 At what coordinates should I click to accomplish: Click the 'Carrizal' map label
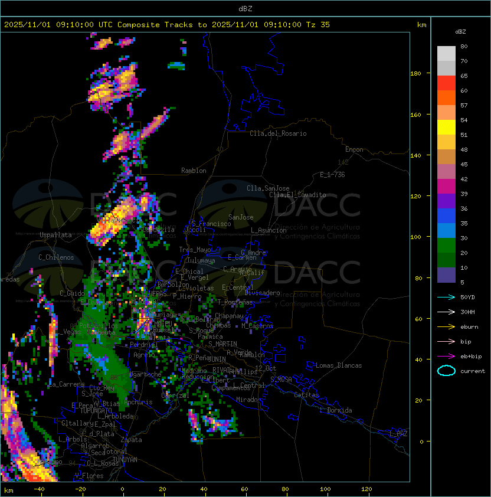click(175, 395)
